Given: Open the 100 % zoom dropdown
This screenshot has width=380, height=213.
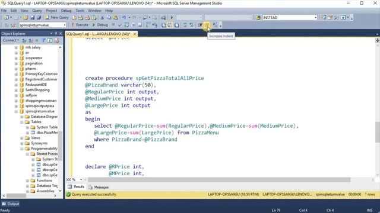Looking at the screenshot, I should point(81,180).
